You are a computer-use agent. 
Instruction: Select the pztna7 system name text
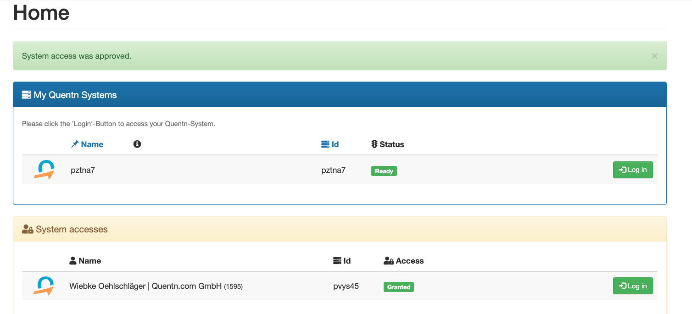click(83, 170)
